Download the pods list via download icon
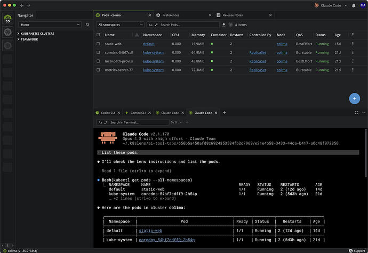The image size is (368, 253). 224,25
